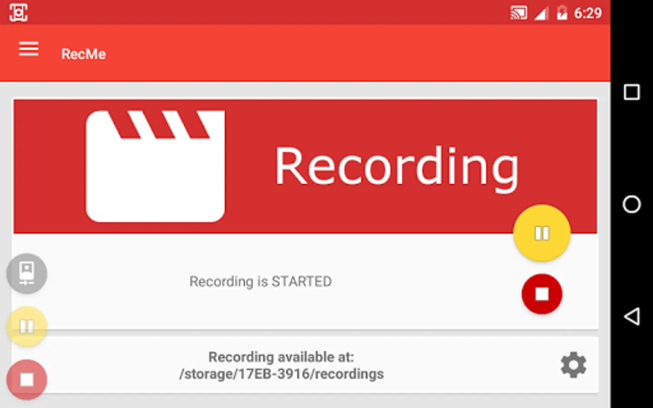Click the 'Recording available at:' label

[x=281, y=357]
